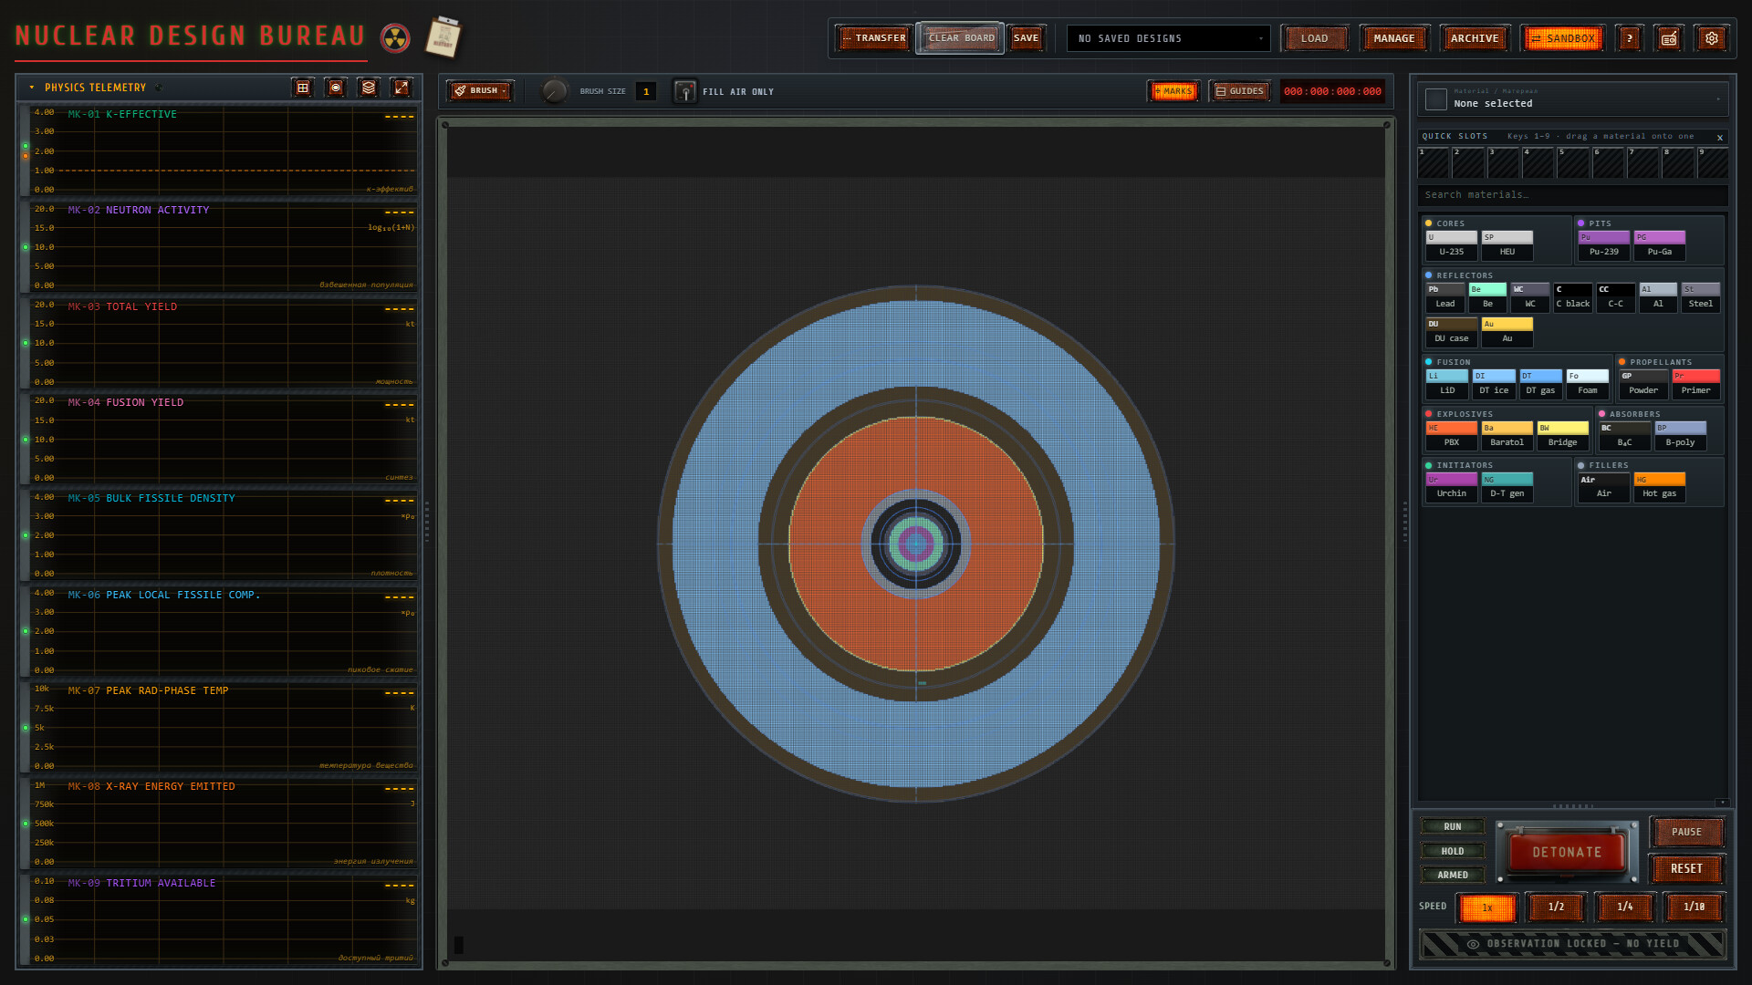
Task: Open settings gear icon
Action: 1712,38
